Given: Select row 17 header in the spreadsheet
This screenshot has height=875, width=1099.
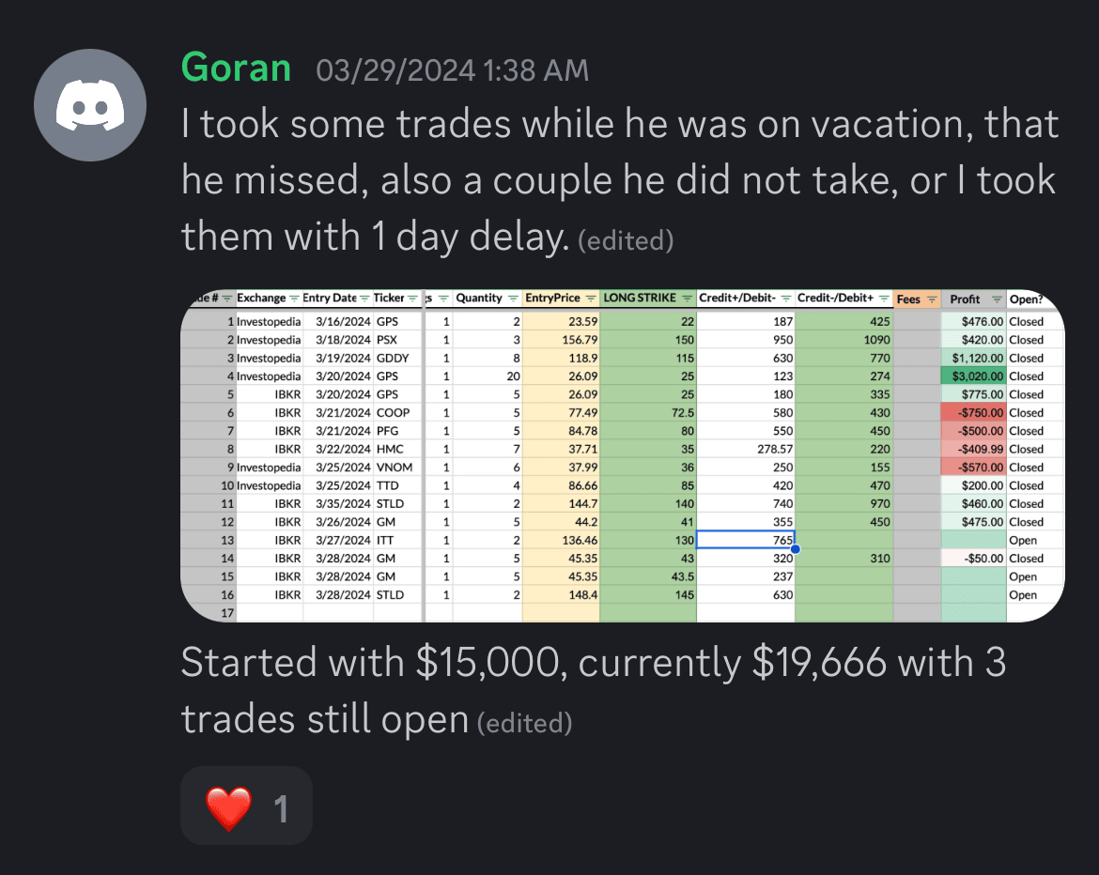Looking at the screenshot, I should 208,613.
